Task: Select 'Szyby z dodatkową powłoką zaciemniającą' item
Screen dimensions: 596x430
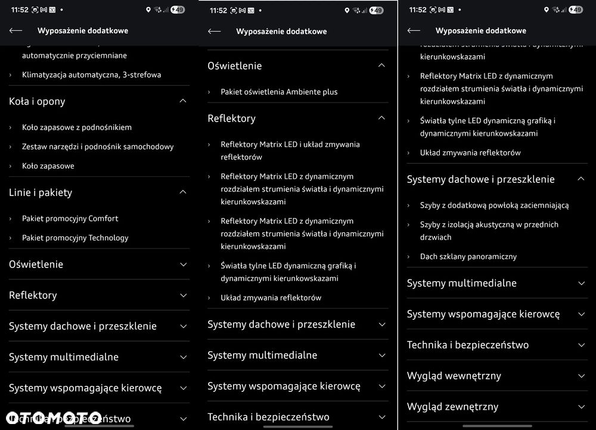Action: click(495, 205)
